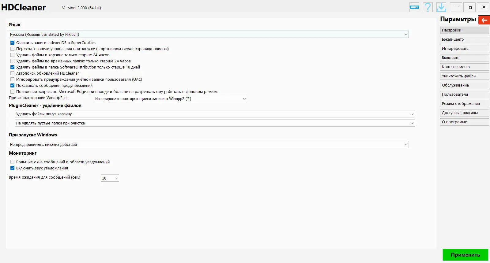490x263 pixels.
Task: Open the 'Пользователи' section
Action: [464, 94]
